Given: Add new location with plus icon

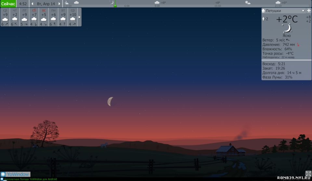Looking at the screenshot, I should pyautogui.click(x=308, y=11).
